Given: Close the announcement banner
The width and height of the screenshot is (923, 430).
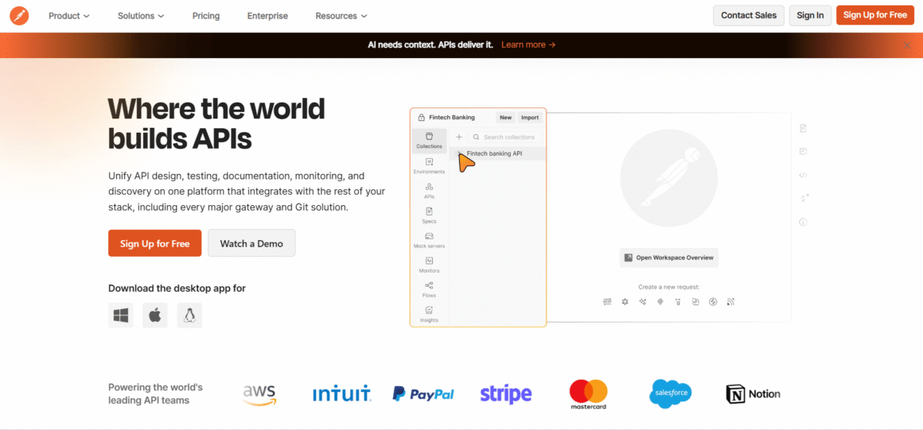Looking at the screenshot, I should (x=906, y=45).
